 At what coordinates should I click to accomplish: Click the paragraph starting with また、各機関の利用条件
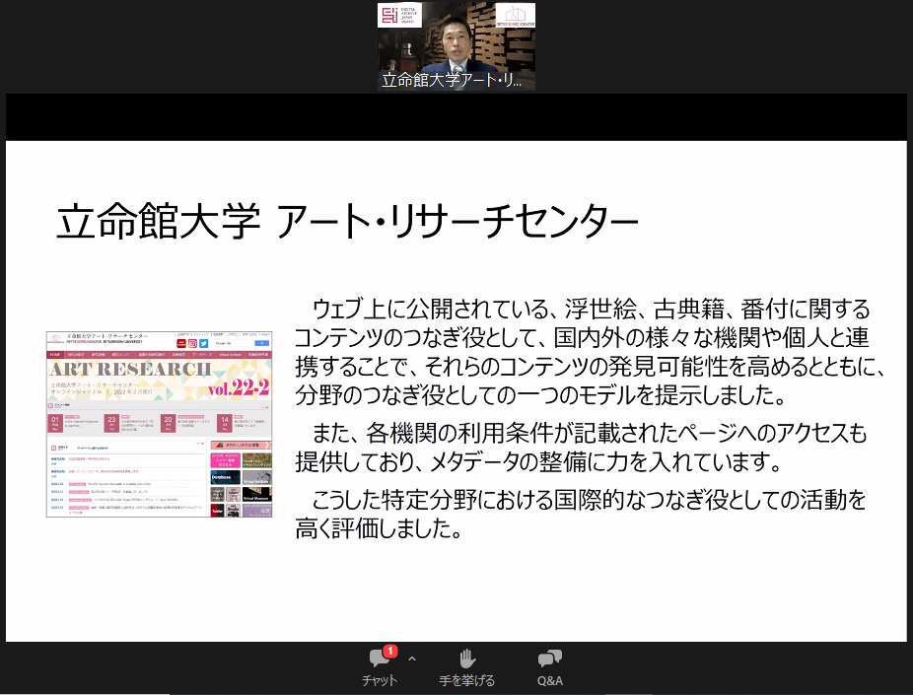tap(581, 447)
